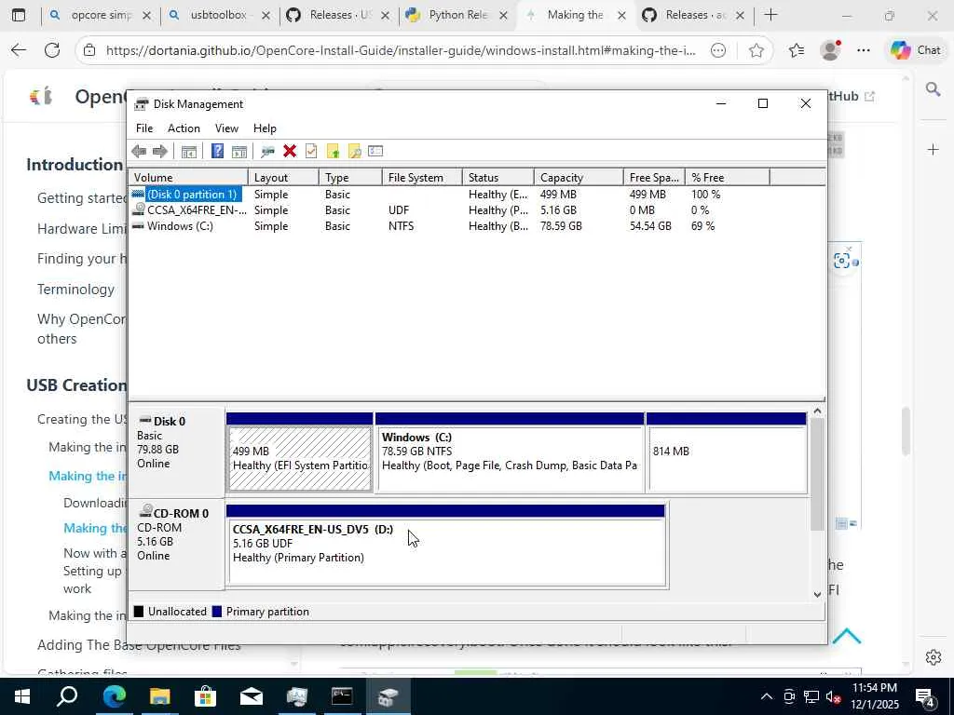Click the red X delete icon
The width and height of the screenshot is (954, 715).
coord(290,152)
